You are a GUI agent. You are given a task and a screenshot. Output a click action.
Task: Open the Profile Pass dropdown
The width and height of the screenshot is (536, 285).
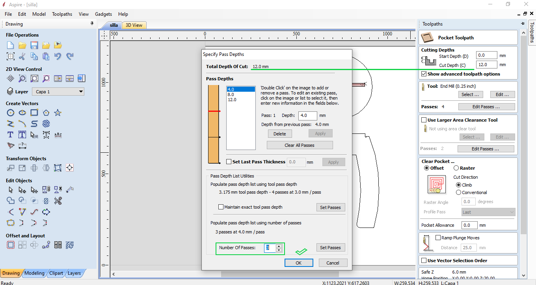488,212
